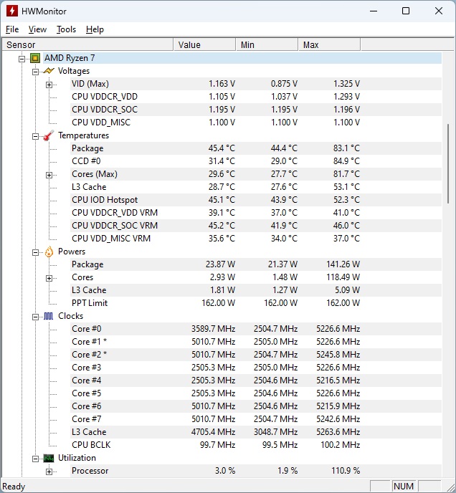456x493 pixels.
Task: Collapse the Powers section
Action: click(x=36, y=252)
